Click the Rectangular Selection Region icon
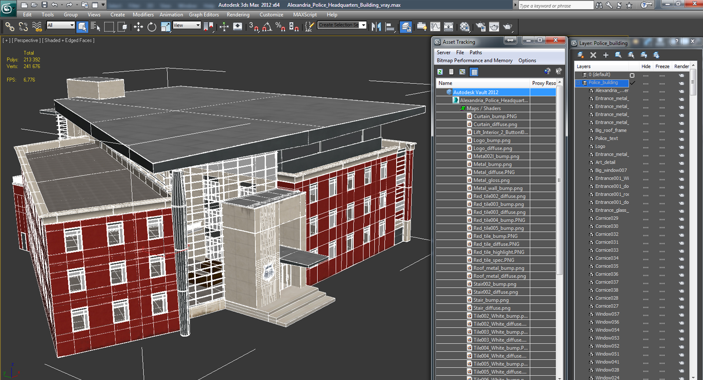The width and height of the screenshot is (703, 380). point(109,27)
